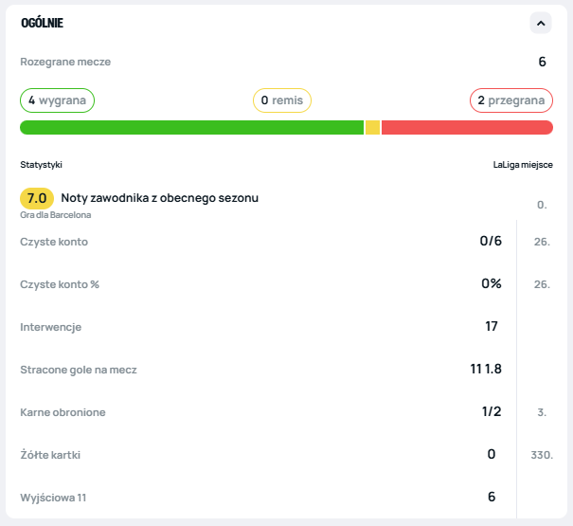Click the 0 remis badge
Viewport: 573px width, 526px height.
coord(281,100)
